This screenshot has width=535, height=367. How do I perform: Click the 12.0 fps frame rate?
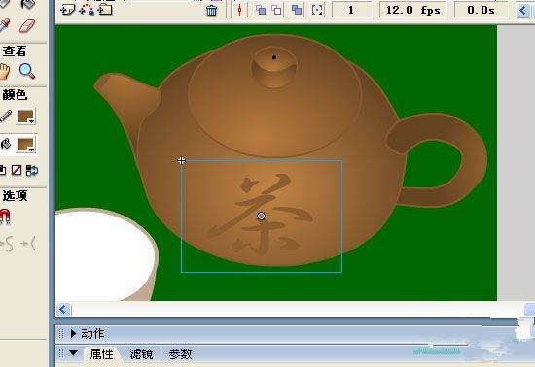point(413,10)
